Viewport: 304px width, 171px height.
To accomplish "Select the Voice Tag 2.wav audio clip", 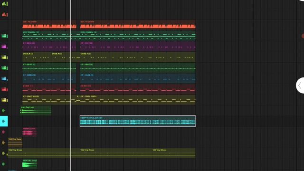I will pyautogui.click(x=36, y=111).
